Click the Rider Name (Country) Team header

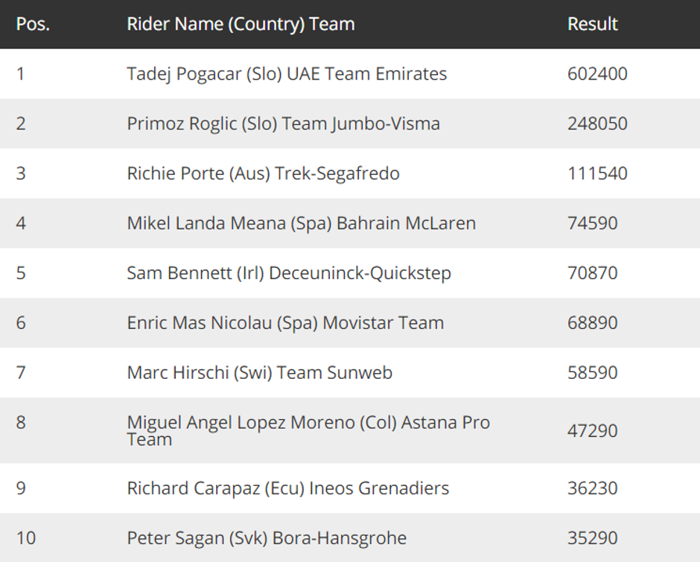coord(241,24)
